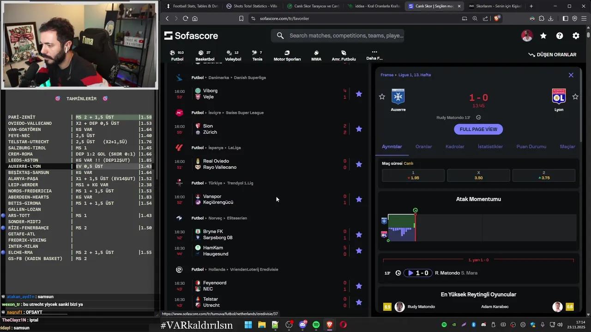Screen dimensions: 591x332
Task: Bookmark this page
Action: (x=241, y=18)
